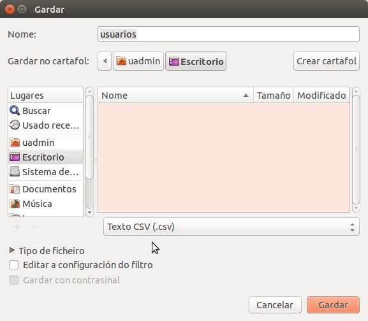
Task: Click the uadmin home folder icon in Lugares
Action: click(x=15, y=143)
